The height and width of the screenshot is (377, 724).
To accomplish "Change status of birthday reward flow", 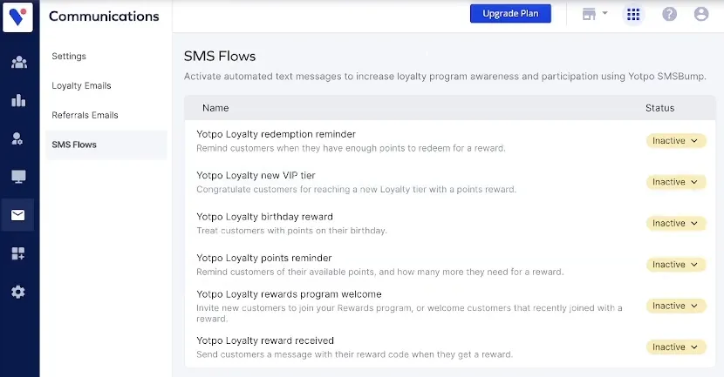I will point(676,223).
